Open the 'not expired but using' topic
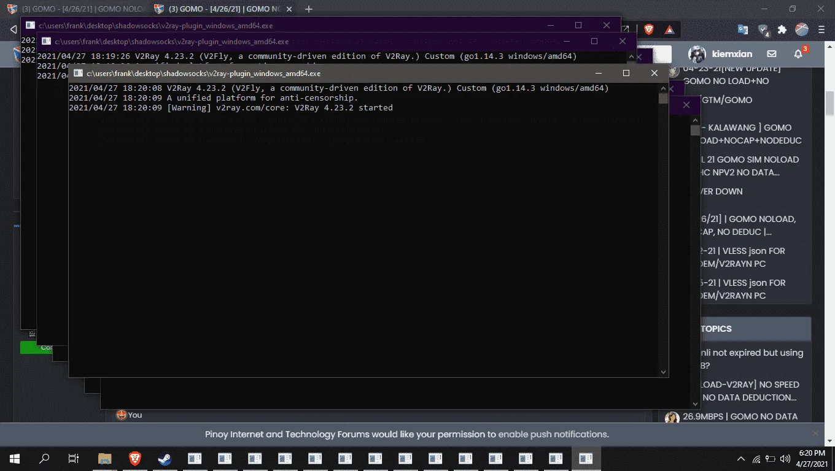 751,359
